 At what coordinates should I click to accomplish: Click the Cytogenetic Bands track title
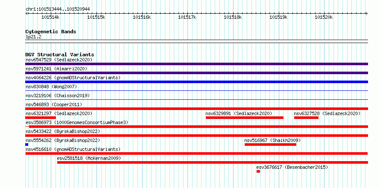tap(51, 32)
